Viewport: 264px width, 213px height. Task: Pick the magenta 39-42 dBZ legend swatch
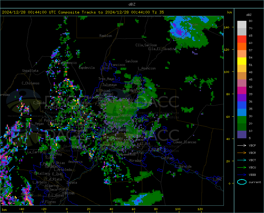point(242,91)
